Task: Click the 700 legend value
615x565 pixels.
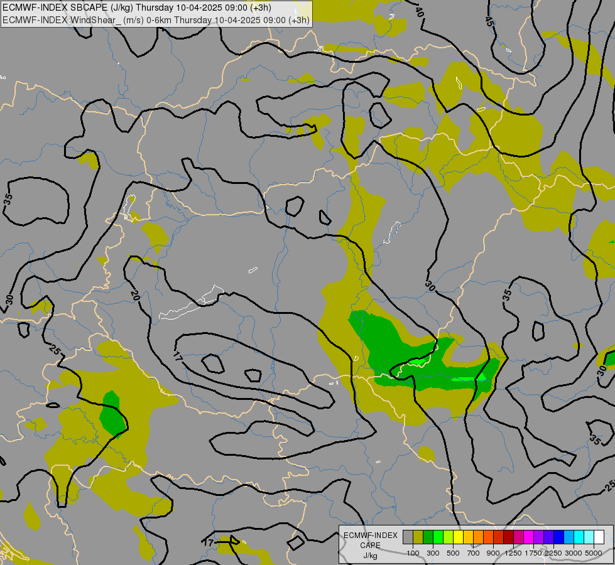Action: (x=474, y=553)
